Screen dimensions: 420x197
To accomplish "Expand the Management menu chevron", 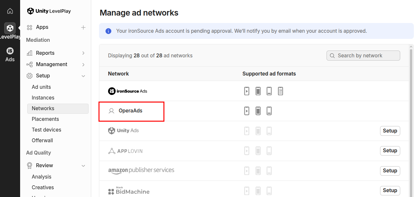I will [83, 64].
